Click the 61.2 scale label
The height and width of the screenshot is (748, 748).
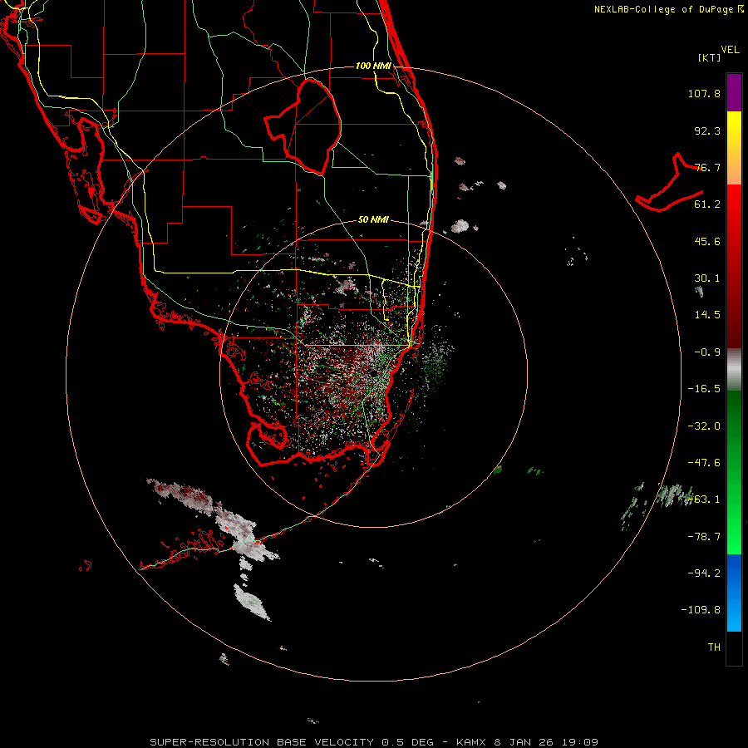click(707, 204)
